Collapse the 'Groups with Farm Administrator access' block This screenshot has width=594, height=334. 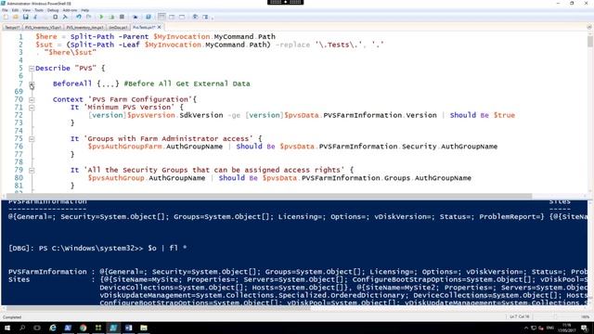32,139
